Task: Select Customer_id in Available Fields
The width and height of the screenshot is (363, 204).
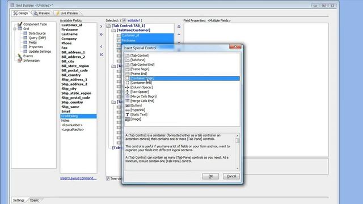Action: pos(72,25)
